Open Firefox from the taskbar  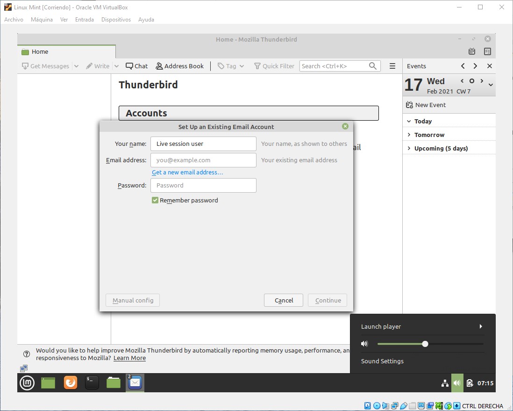(x=71, y=383)
